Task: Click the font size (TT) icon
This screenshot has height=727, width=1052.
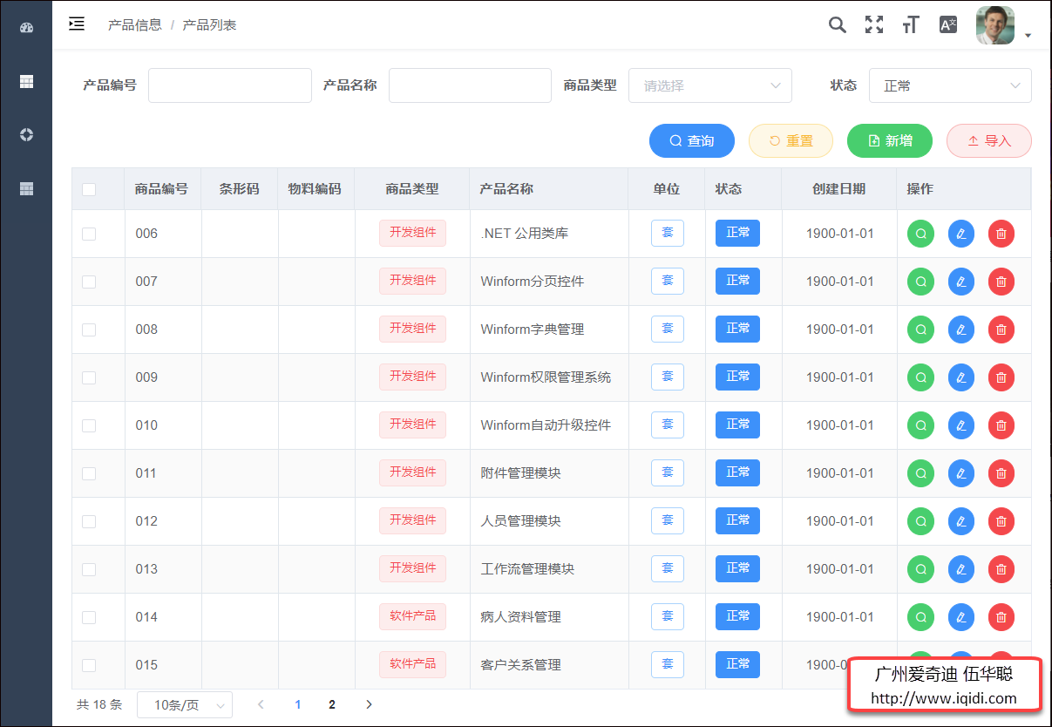Action: coord(910,24)
